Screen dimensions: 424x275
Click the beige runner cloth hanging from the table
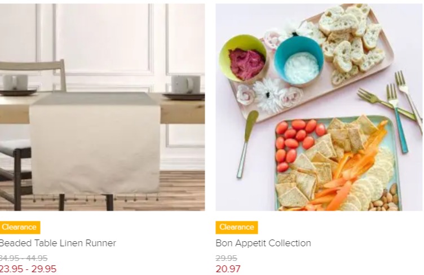click(x=95, y=143)
